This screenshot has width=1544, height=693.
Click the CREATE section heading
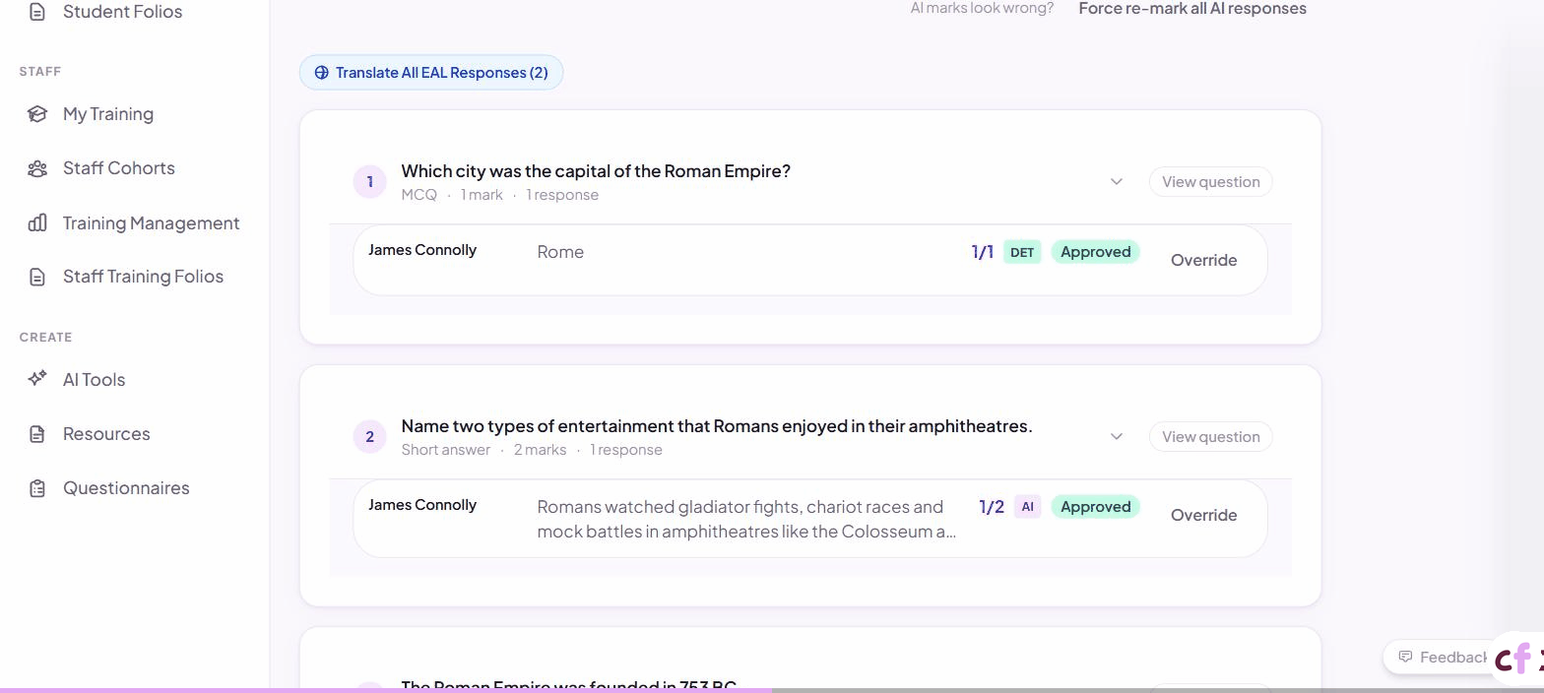[45, 338]
